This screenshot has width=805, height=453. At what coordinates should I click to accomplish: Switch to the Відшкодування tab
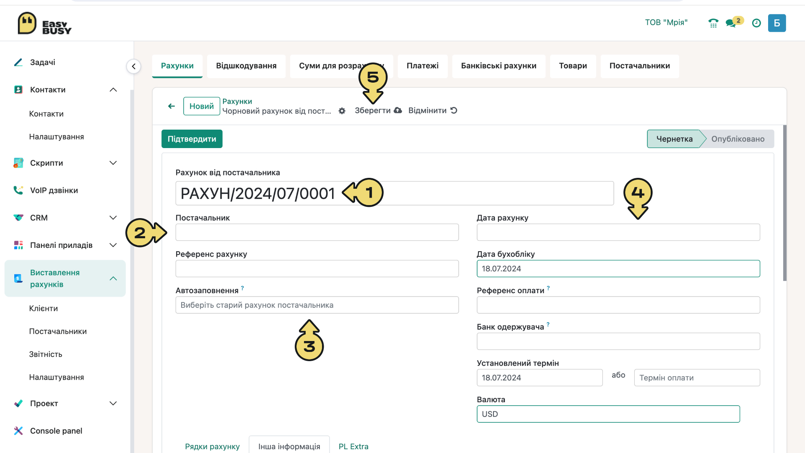[247, 66]
